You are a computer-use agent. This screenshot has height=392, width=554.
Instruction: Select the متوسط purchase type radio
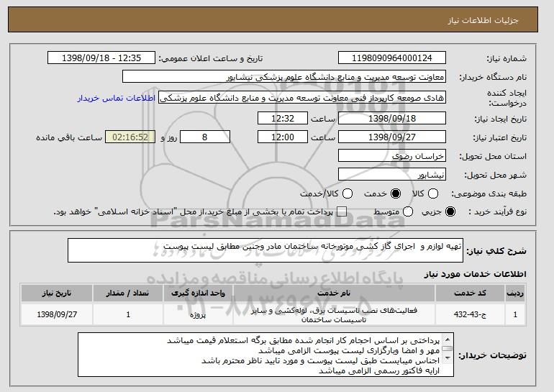pyautogui.click(x=408, y=212)
